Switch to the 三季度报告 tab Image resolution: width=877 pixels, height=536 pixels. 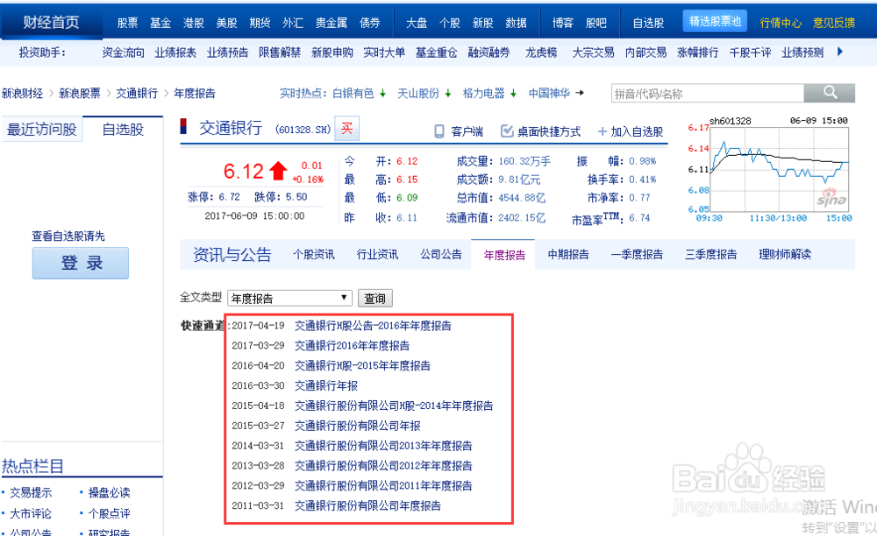point(711,255)
